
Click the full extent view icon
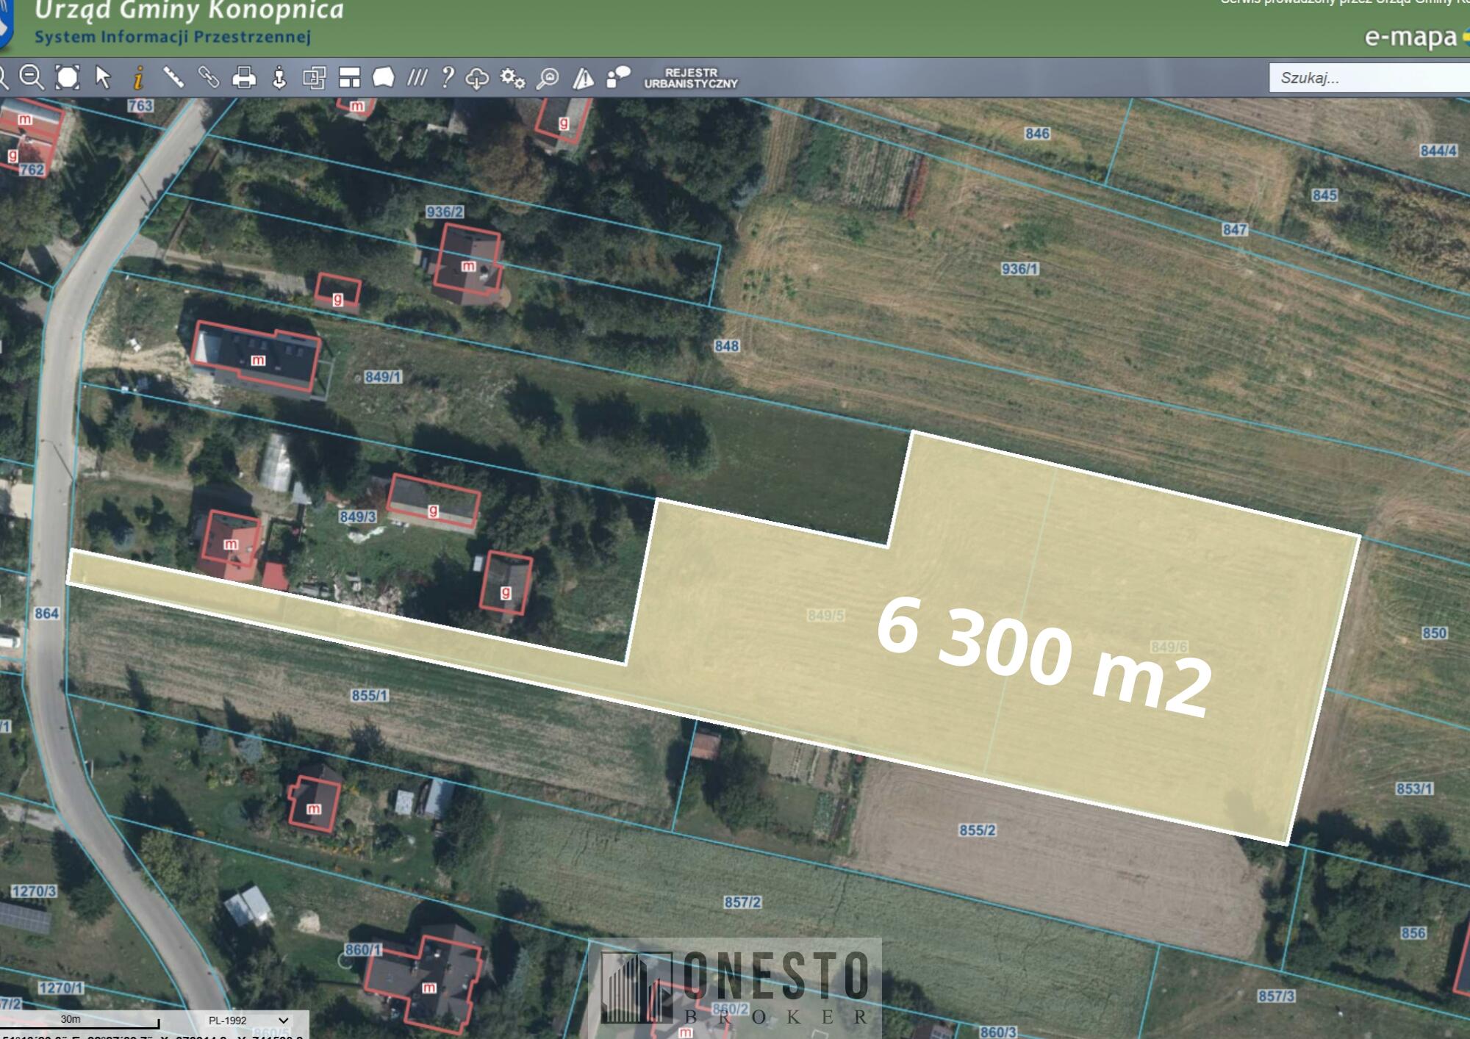(68, 77)
